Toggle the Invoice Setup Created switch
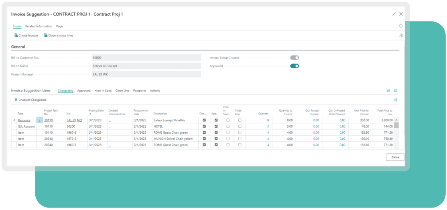 (295, 58)
